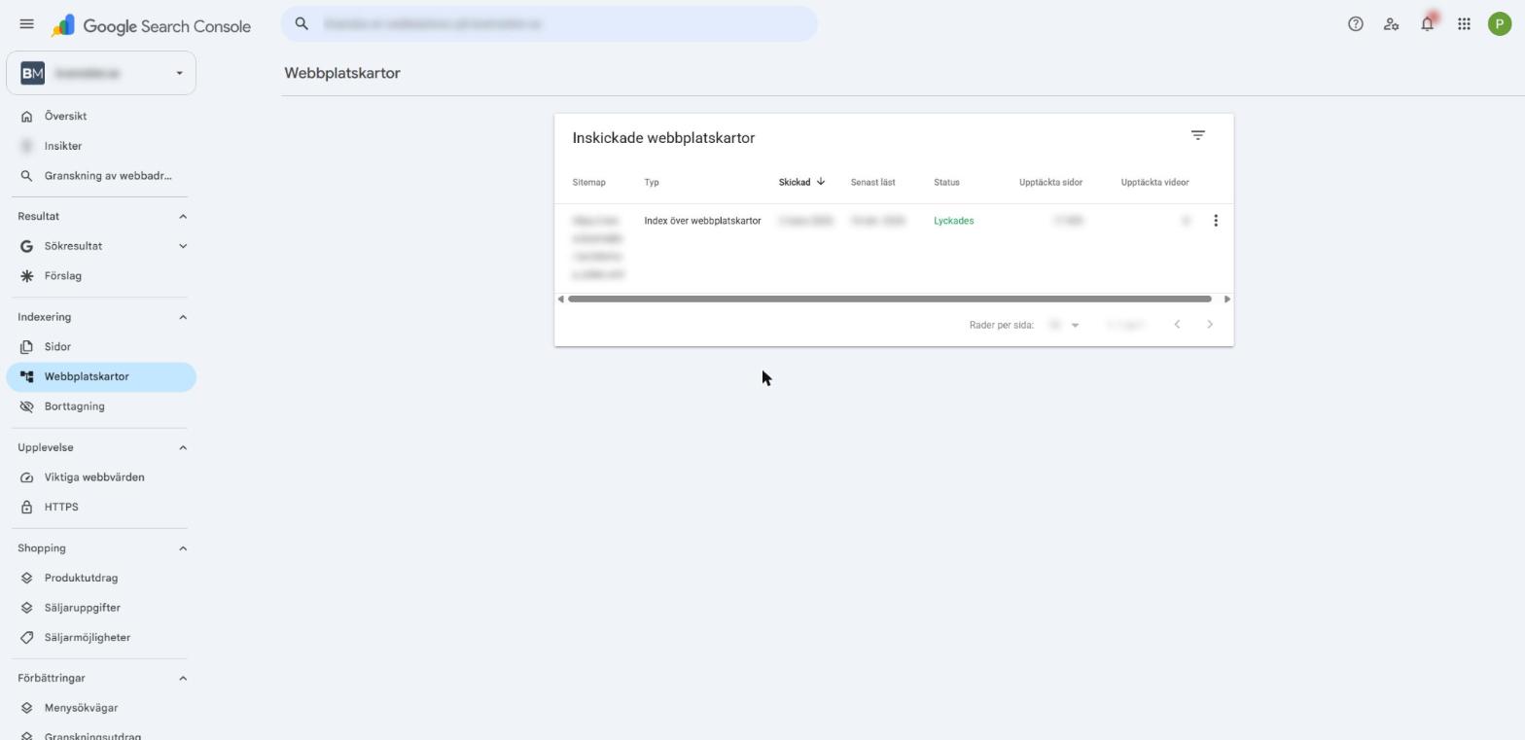1525x740 pixels.
Task: Filter the submitted sitemaps table
Action: 1198,136
